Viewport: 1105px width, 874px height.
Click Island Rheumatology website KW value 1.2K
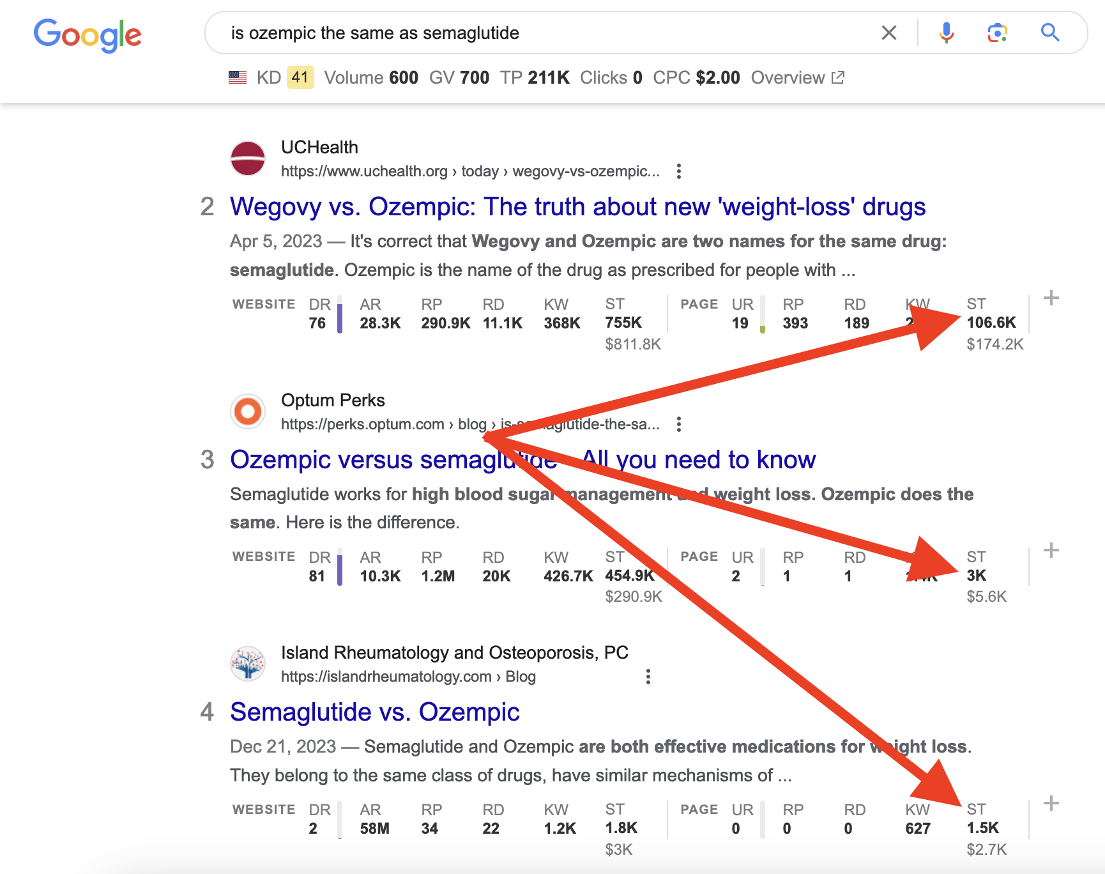pyautogui.click(x=560, y=829)
